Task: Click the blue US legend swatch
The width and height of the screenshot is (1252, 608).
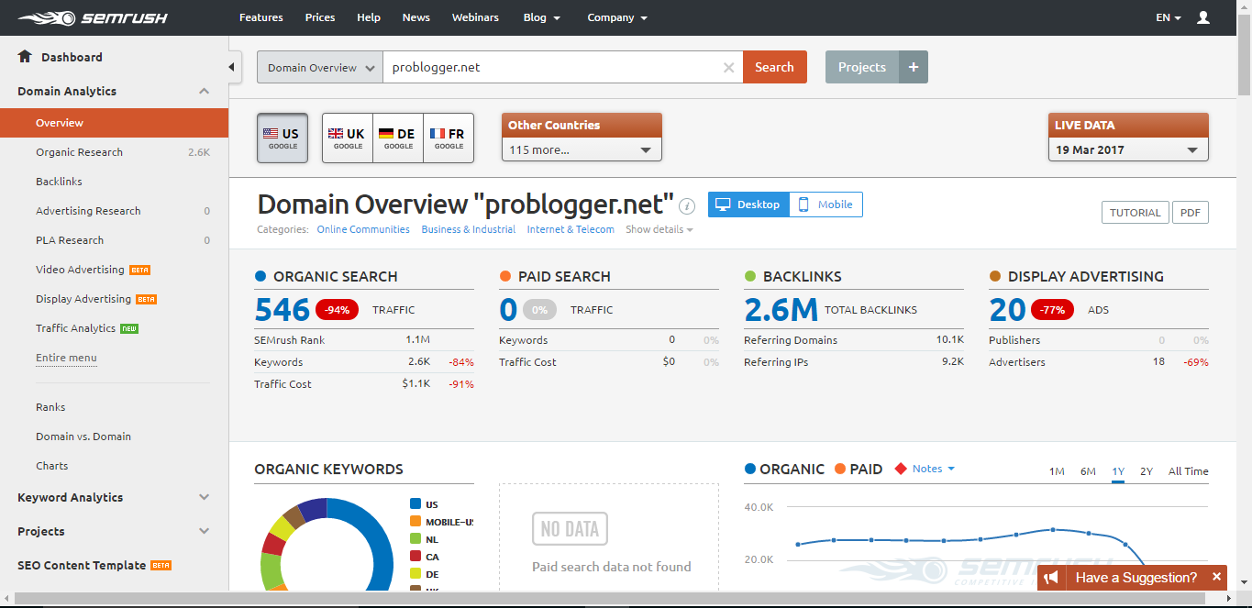Action: coord(415,504)
